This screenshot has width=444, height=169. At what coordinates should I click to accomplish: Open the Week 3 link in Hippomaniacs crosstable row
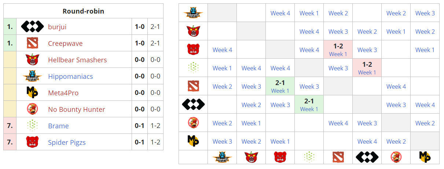425,13
